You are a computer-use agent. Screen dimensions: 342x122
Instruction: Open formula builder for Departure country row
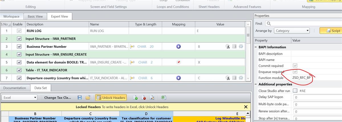[228, 78]
